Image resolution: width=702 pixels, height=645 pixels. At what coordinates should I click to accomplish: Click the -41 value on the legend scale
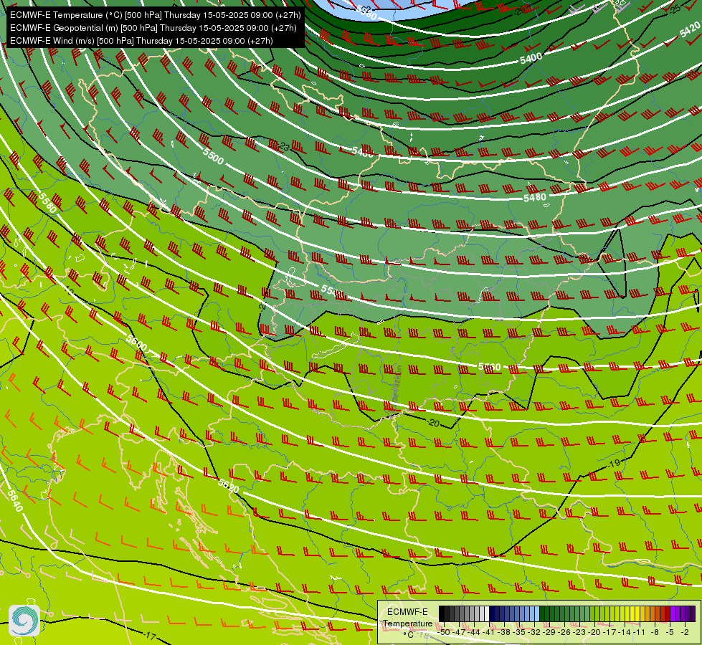coord(489,633)
